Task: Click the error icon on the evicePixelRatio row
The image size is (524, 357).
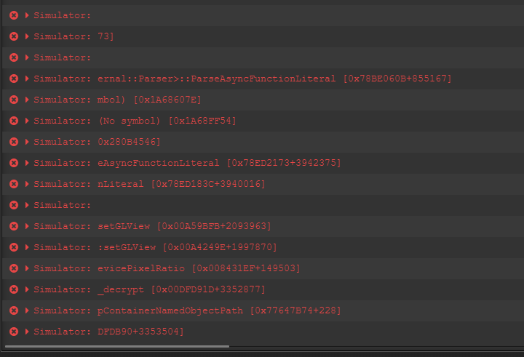Action: [x=14, y=268]
